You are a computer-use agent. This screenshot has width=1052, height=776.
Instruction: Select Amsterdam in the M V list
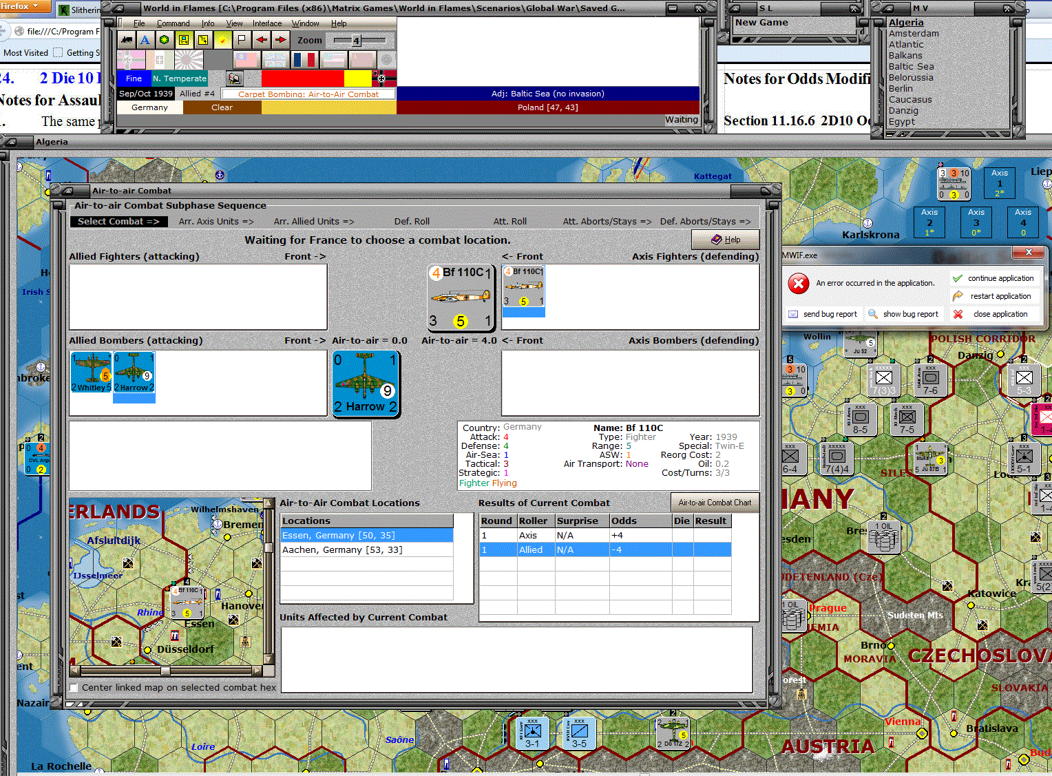(914, 34)
